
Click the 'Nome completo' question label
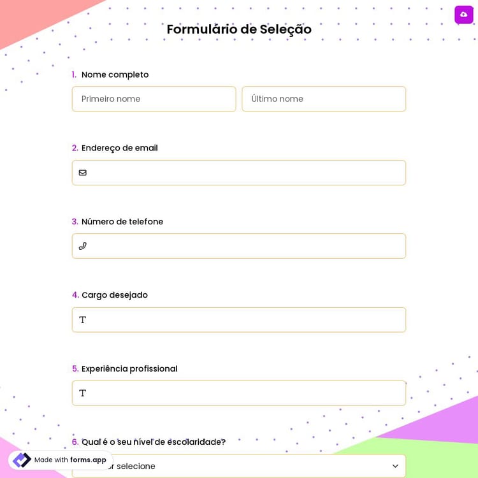coord(115,75)
